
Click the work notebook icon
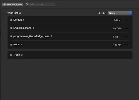click(11, 44)
